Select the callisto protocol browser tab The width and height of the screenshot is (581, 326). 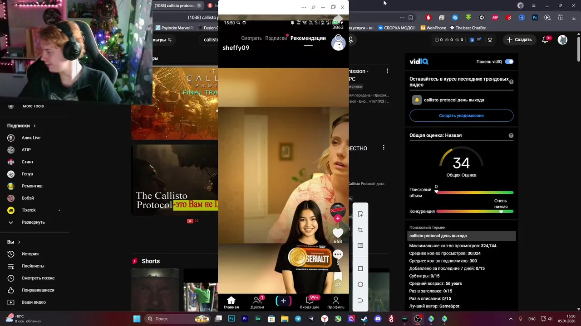pyautogui.click(x=177, y=5)
